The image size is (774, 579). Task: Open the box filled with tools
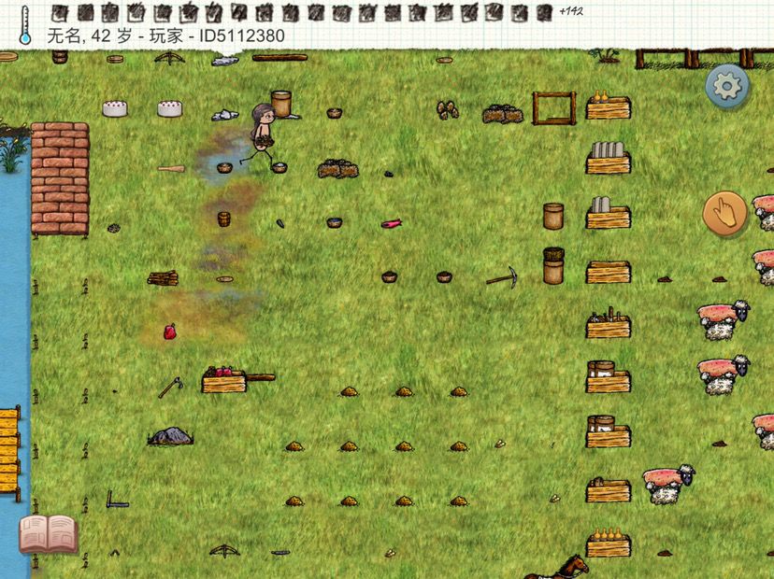(609, 322)
